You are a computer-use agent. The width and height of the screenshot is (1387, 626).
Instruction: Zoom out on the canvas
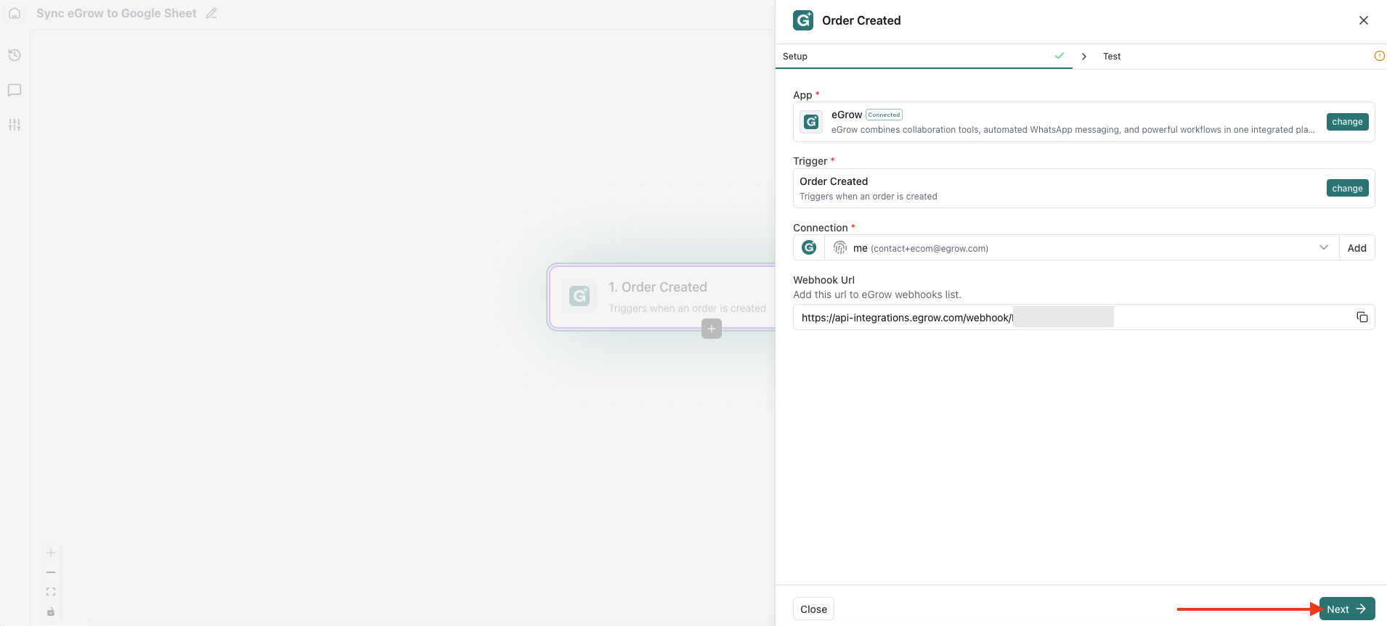pos(51,572)
